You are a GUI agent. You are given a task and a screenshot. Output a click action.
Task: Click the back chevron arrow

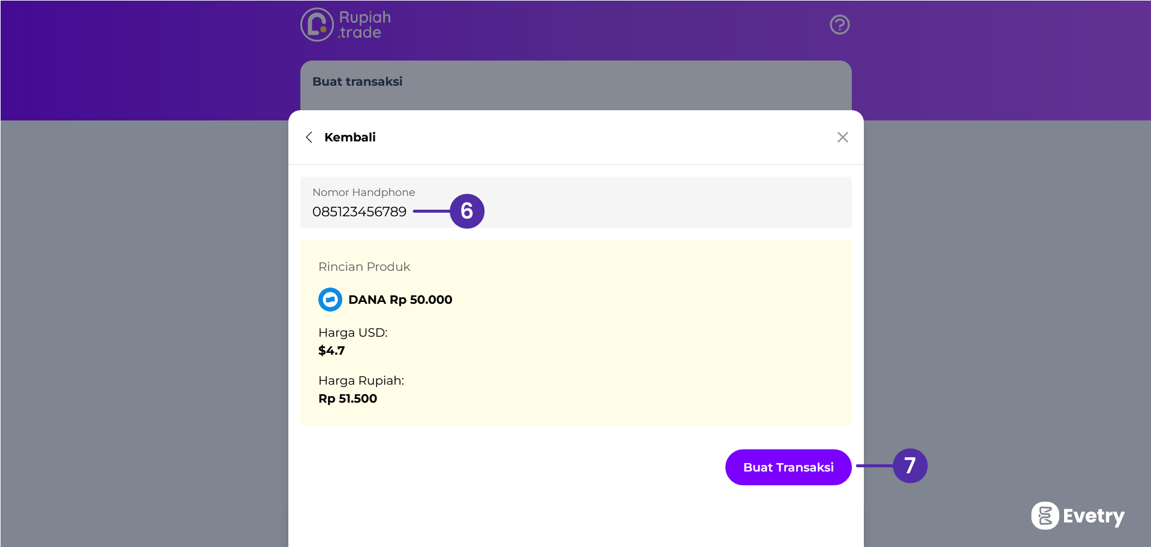pos(309,137)
